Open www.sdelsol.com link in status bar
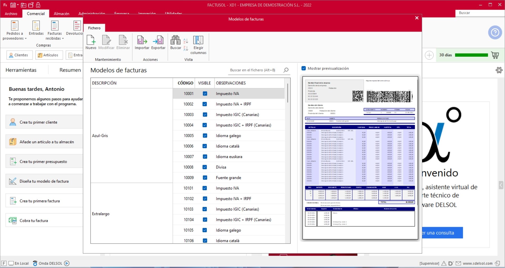Screen dimensions: 505x268 coord(478,263)
